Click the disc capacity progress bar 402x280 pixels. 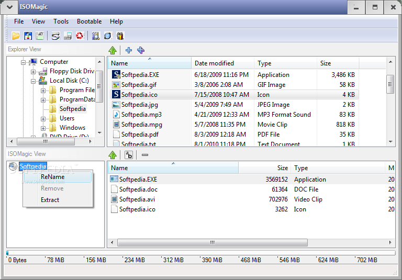coord(201,253)
